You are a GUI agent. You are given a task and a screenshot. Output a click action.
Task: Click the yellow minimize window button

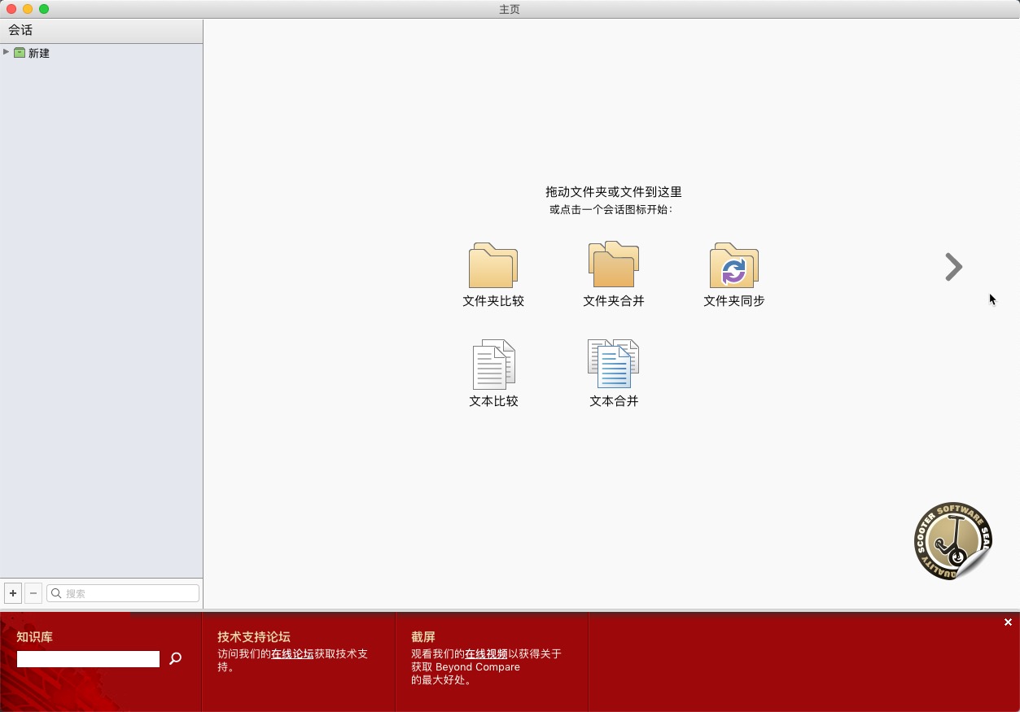coord(28,9)
